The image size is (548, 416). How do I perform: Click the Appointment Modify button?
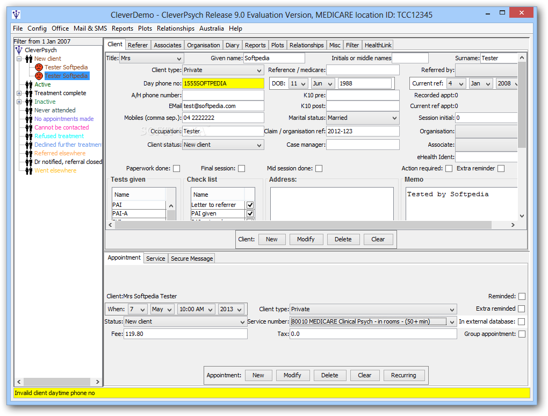click(292, 376)
